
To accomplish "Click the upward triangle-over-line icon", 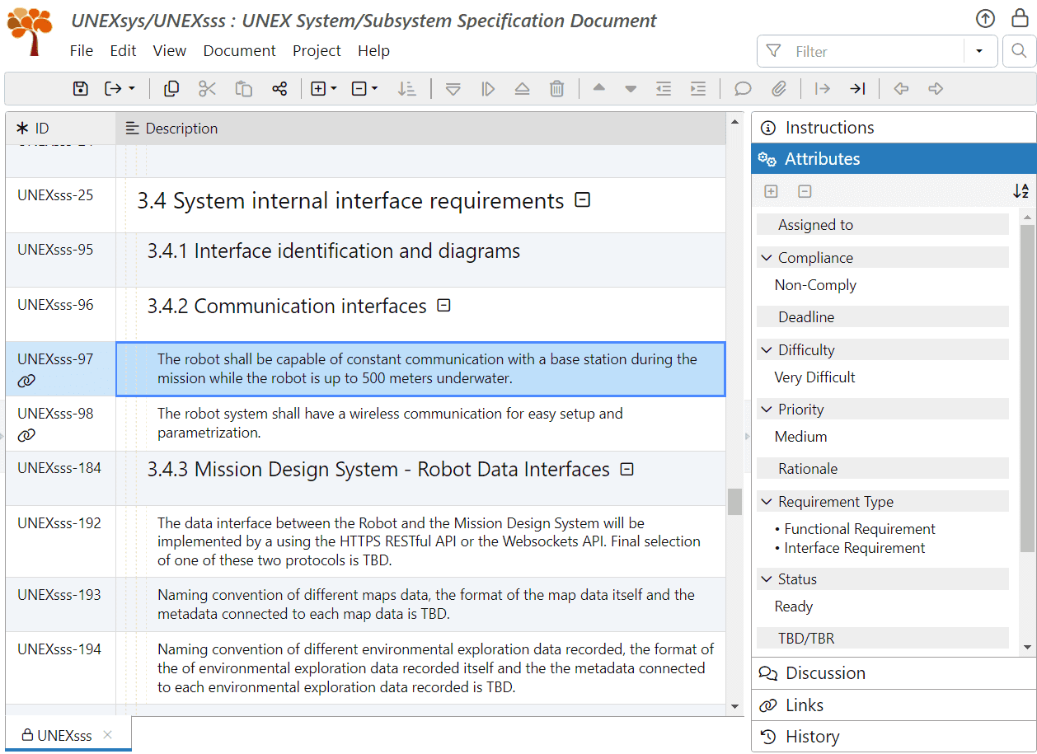I will pos(522,89).
